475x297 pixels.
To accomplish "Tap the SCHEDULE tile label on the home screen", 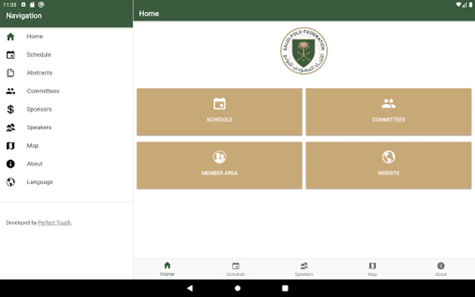I will [219, 119].
